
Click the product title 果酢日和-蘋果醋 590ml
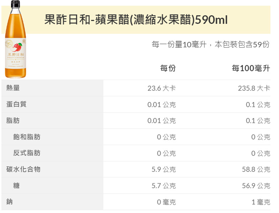[136, 20]
